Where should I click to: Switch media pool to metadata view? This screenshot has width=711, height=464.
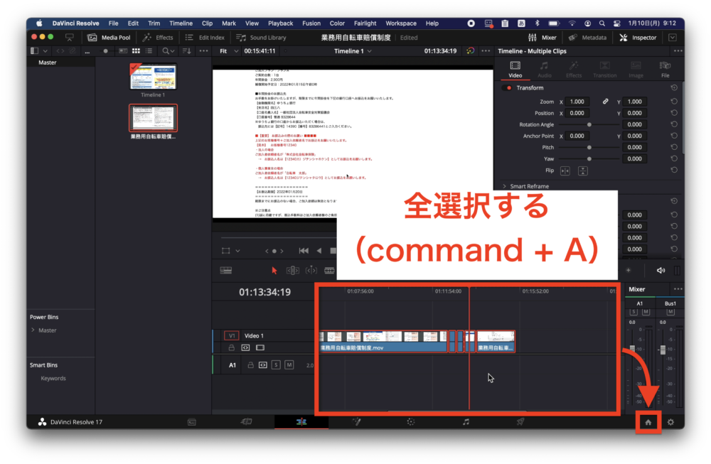pyautogui.click(x=123, y=51)
